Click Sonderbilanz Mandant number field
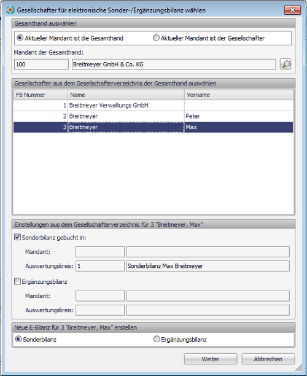 pyautogui.click(x=100, y=252)
